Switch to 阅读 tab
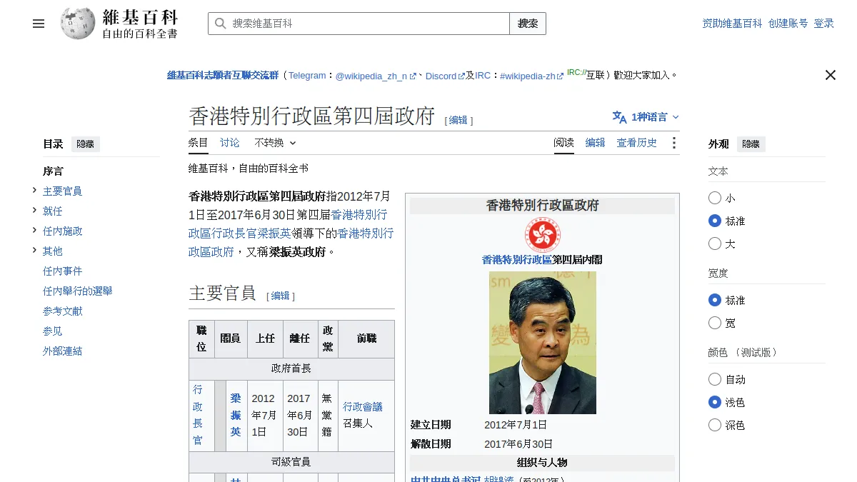The width and height of the screenshot is (857, 482). coord(564,143)
